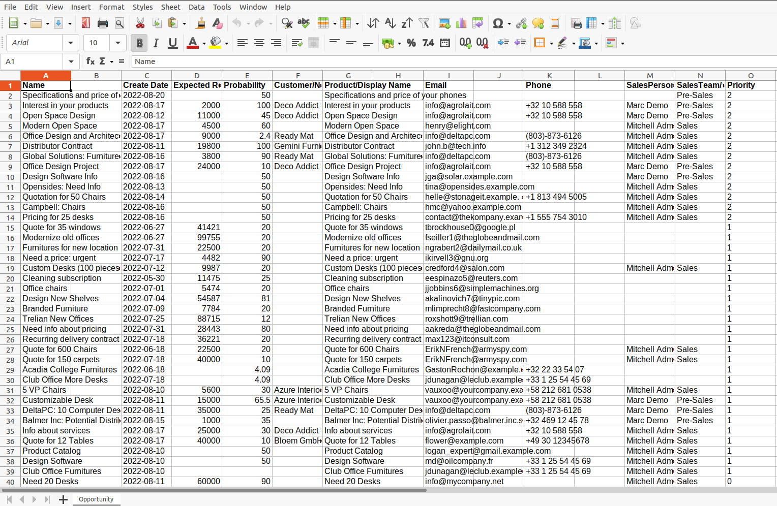Open the Paste options dropdown arrow
Viewport: 777px width, 506px height.
click(184, 23)
